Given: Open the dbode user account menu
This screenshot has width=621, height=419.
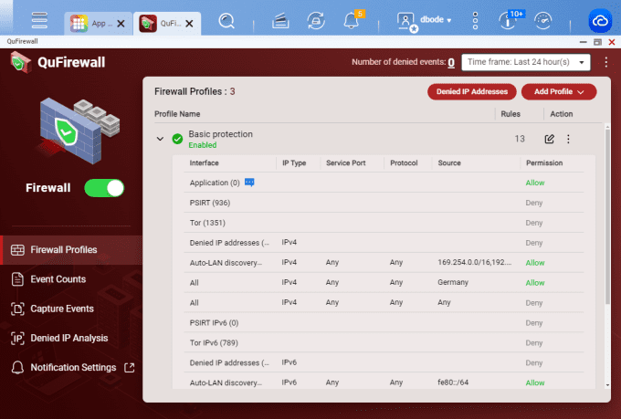Looking at the screenshot, I should click(x=436, y=20).
